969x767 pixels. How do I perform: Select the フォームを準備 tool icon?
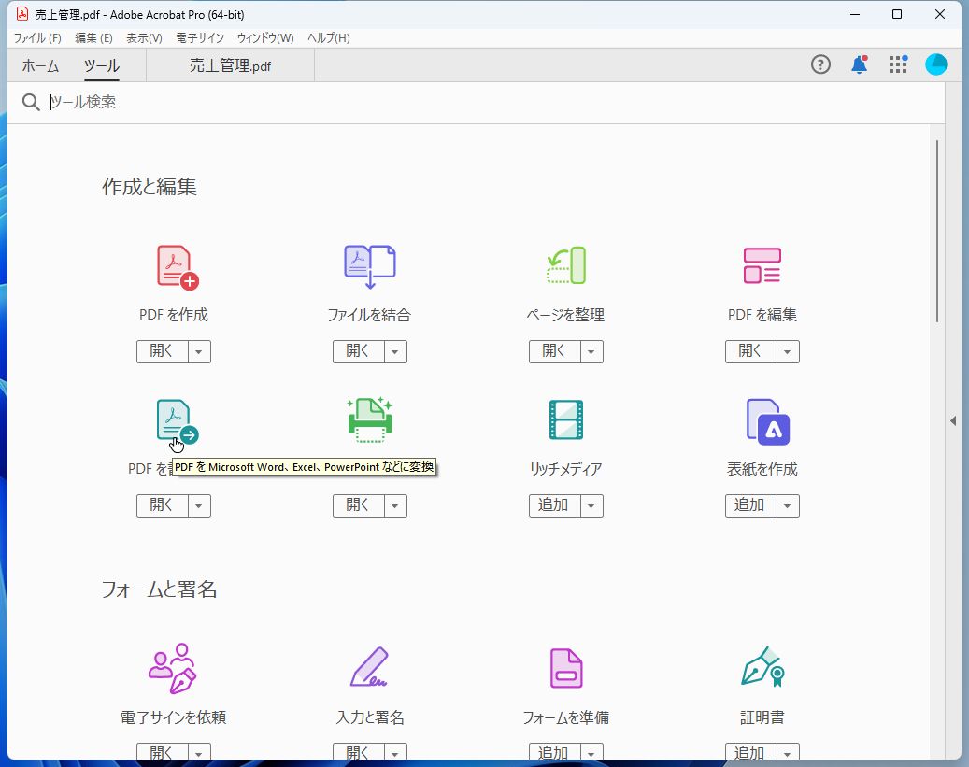pyautogui.click(x=565, y=666)
